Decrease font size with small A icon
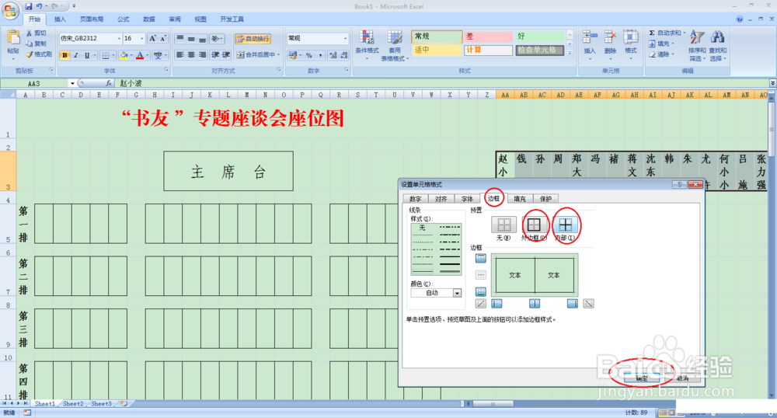The width and height of the screenshot is (777, 418). [163, 38]
